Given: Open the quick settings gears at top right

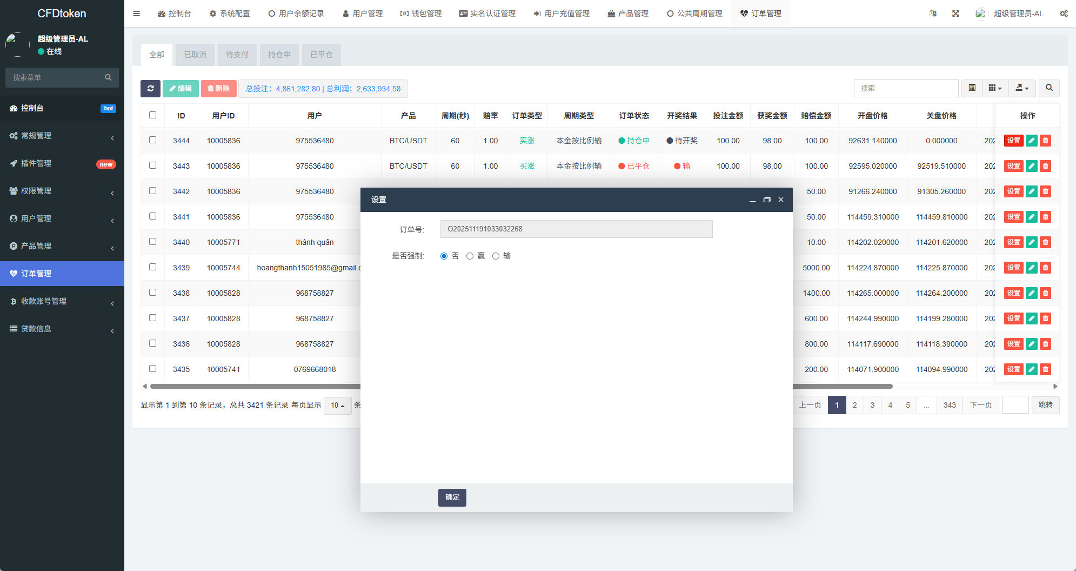Looking at the screenshot, I should click(1064, 13).
